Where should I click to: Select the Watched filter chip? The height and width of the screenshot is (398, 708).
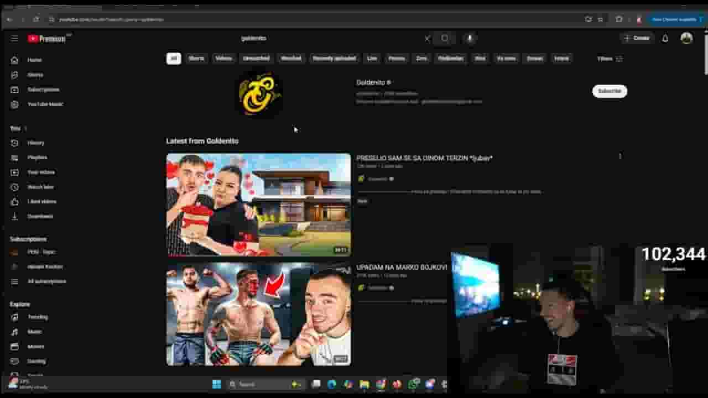(x=291, y=59)
